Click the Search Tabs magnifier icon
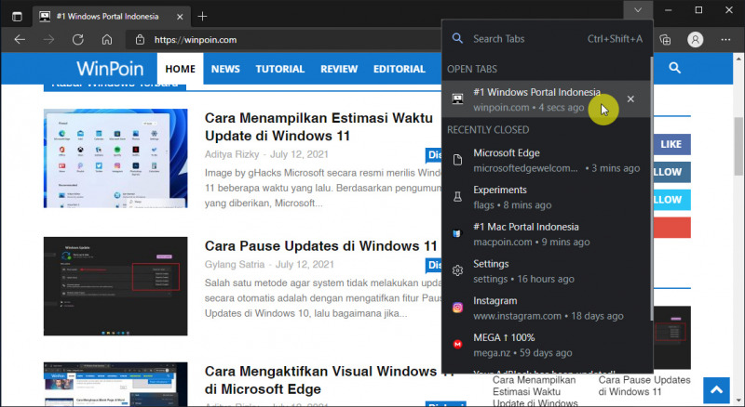 [457, 38]
